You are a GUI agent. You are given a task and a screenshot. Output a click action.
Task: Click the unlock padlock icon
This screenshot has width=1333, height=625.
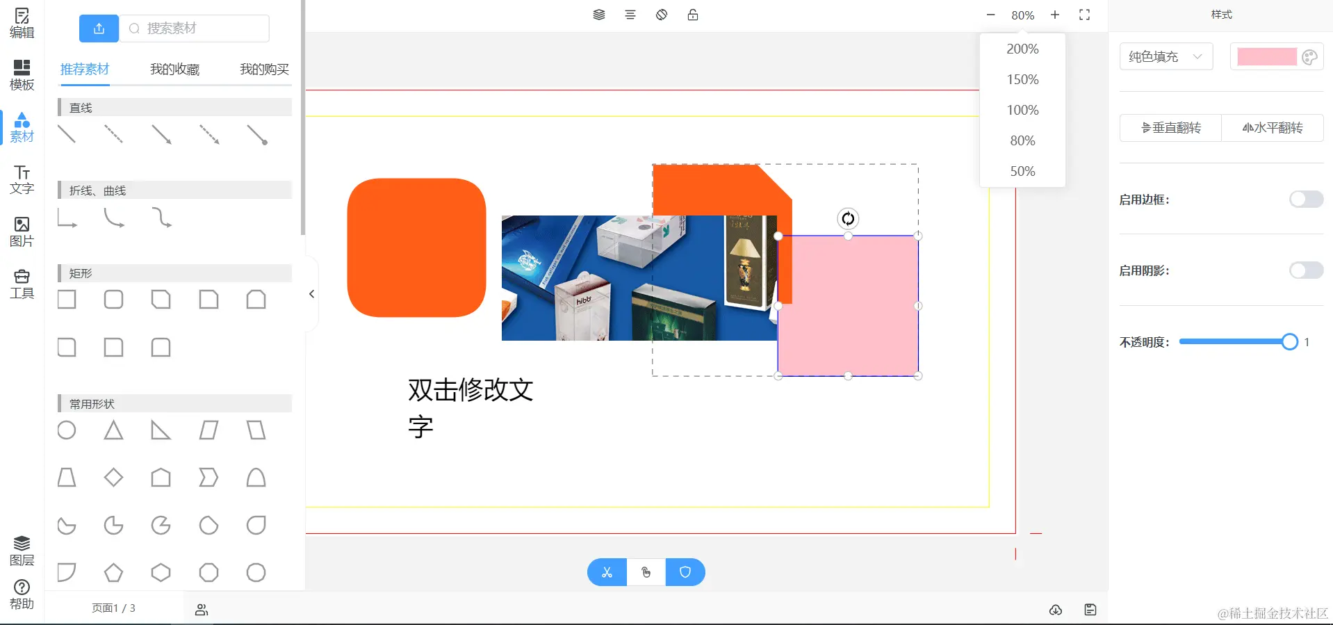click(693, 15)
